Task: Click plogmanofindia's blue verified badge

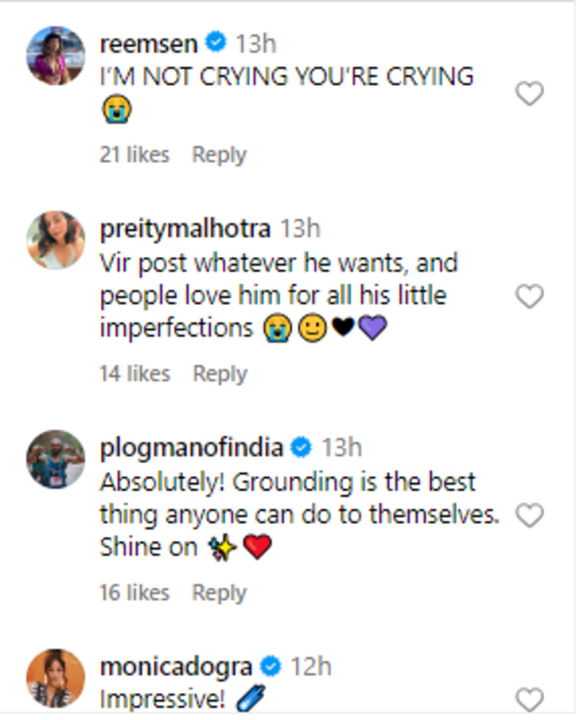Action: pos(301,448)
